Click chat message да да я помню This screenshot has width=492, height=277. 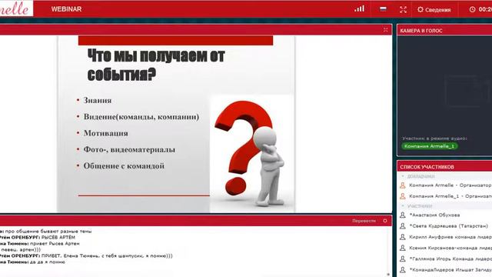pyautogui.click(x=48, y=262)
